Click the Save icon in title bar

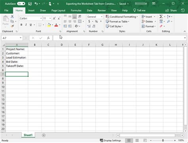(30, 4)
